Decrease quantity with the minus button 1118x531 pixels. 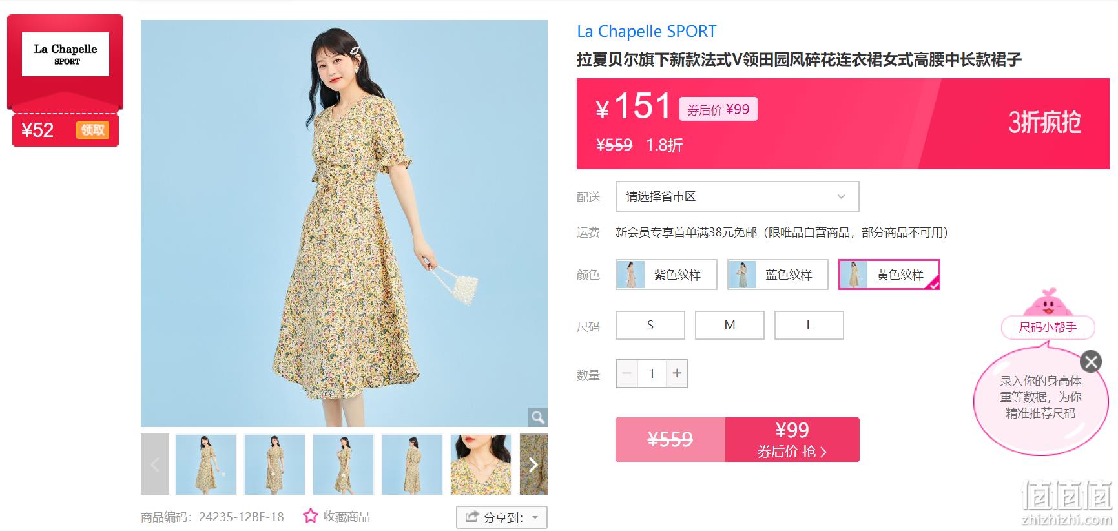(626, 373)
